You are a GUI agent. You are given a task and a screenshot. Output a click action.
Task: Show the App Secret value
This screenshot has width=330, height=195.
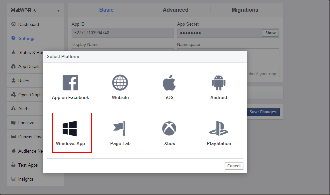pyautogui.click(x=270, y=33)
